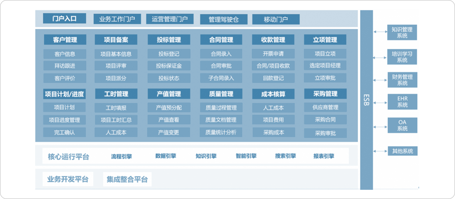Open 供应商管理 in 采购管理
Screen dimensions: 455x199
tap(325, 107)
